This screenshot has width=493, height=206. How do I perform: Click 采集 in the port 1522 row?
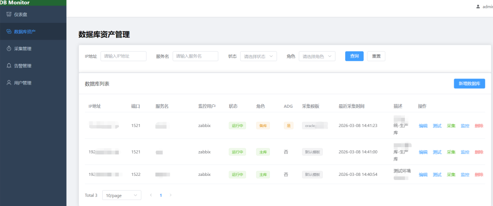click(451, 174)
